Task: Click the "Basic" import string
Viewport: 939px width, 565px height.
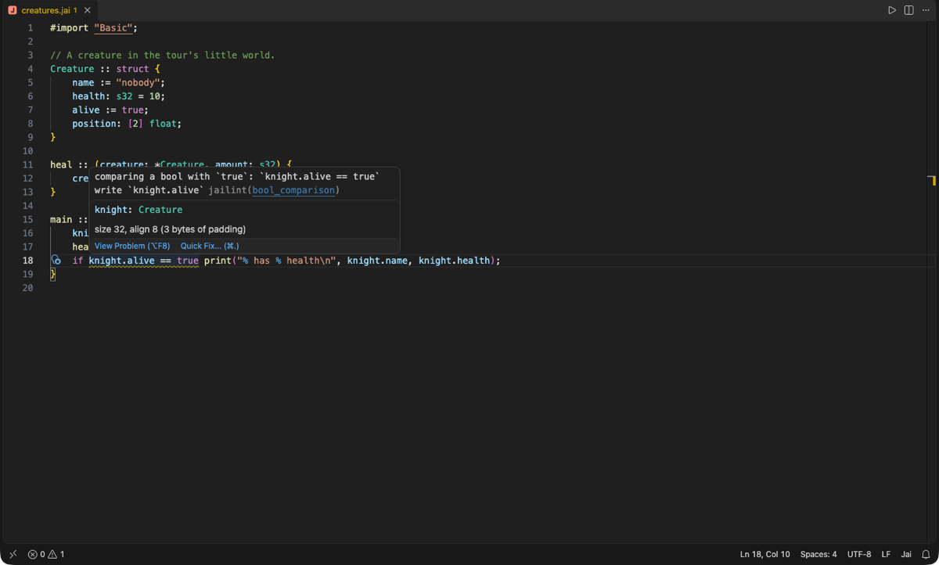Action: pos(113,27)
